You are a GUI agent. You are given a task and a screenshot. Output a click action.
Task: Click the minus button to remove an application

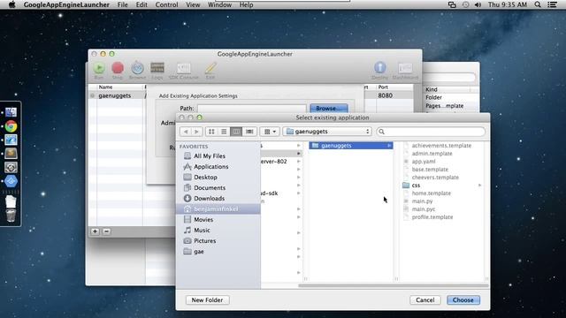[x=106, y=231]
